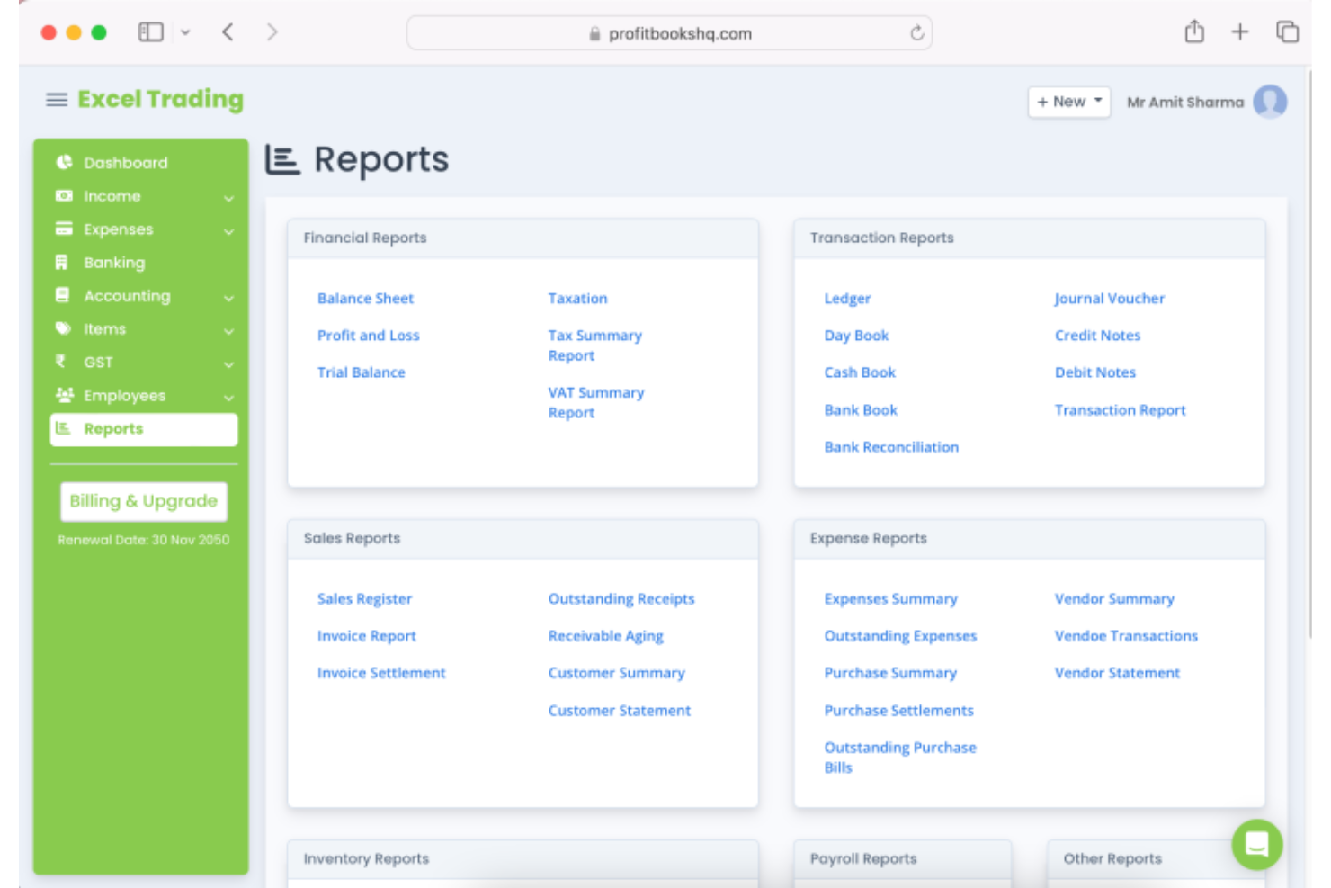This screenshot has height=888, width=1331.
Task: Open GST using the rupee icon
Action: 61,363
